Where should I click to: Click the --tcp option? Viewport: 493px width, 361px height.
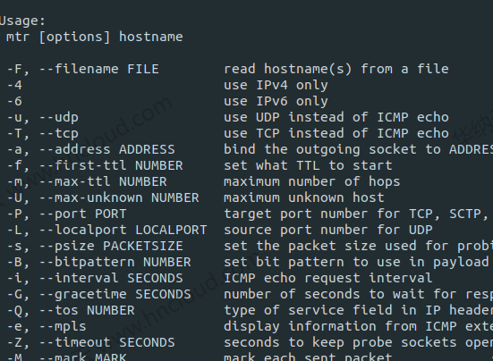(59, 133)
